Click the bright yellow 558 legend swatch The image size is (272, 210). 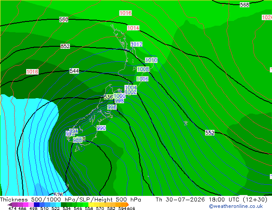point(91,204)
